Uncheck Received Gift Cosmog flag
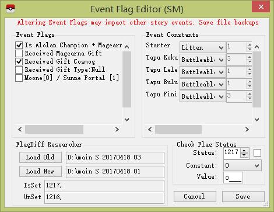Viewport: 274px width, 212px height. pos(19,61)
